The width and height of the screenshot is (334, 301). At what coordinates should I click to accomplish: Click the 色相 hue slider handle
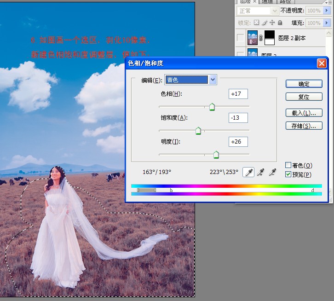(212, 107)
